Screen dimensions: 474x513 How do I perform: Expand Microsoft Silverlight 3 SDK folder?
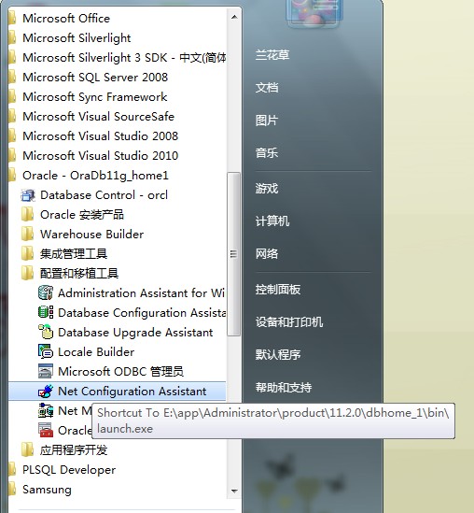pos(117,58)
